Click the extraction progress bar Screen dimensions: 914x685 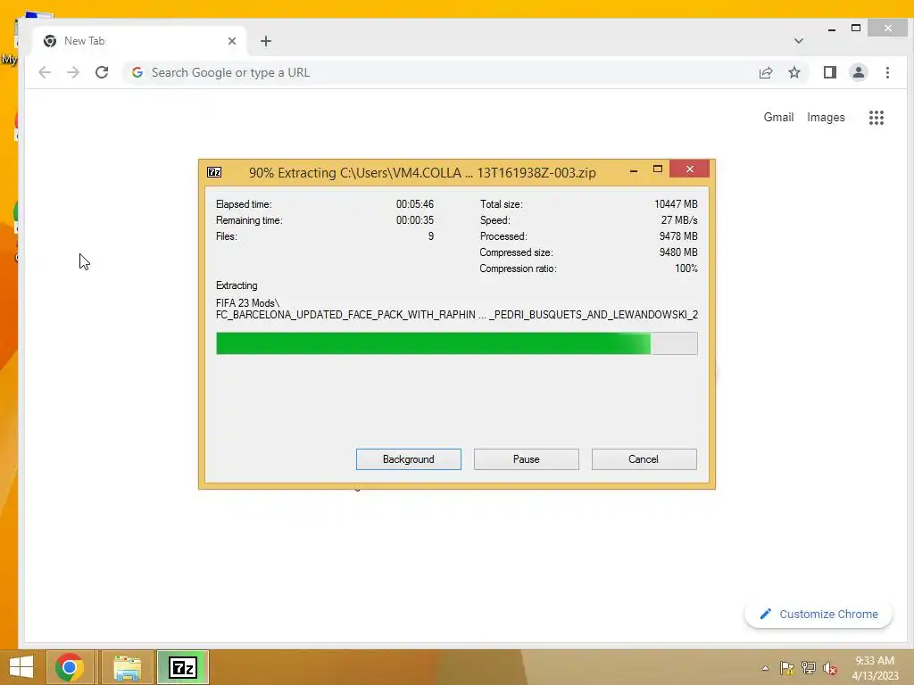pyautogui.click(x=456, y=343)
